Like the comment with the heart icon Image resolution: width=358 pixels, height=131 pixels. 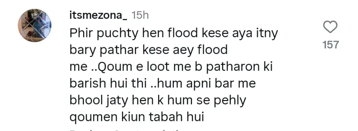coord(330,27)
